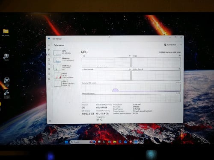Open the Copy engine graph dropdown
The image size is (214, 160).
tap(134, 56)
